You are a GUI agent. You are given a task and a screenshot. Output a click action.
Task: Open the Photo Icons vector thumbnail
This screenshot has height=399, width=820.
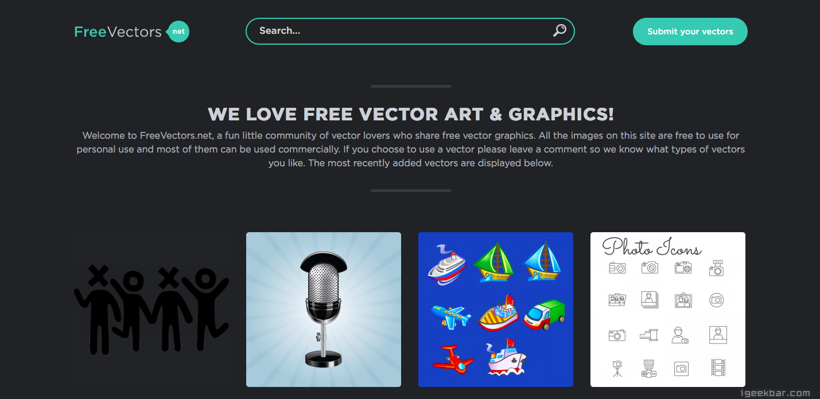click(x=668, y=310)
